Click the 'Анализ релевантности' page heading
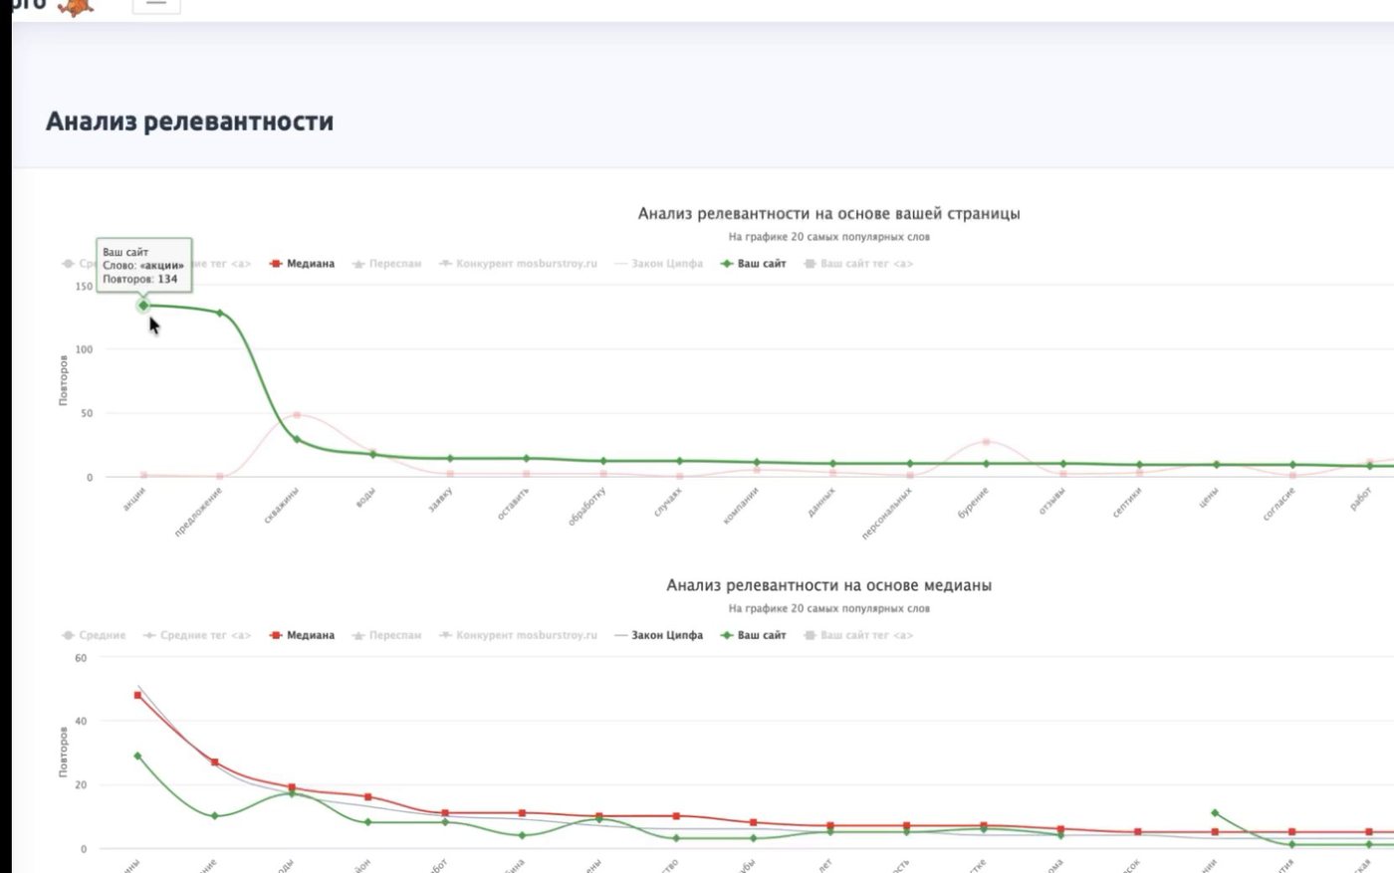Image resolution: width=1394 pixels, height=873 pixels. pyautogui.click(x=190, y=121)
